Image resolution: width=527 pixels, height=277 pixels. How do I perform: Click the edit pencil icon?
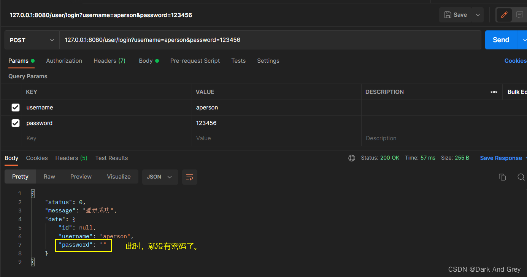(504, 15)
